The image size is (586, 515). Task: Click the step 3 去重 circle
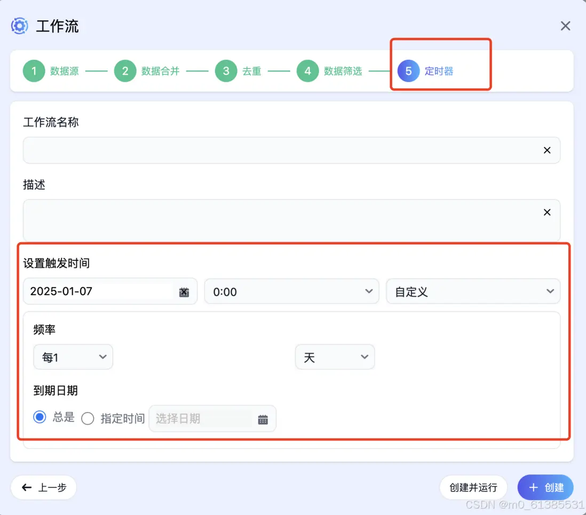click(226, 71)
